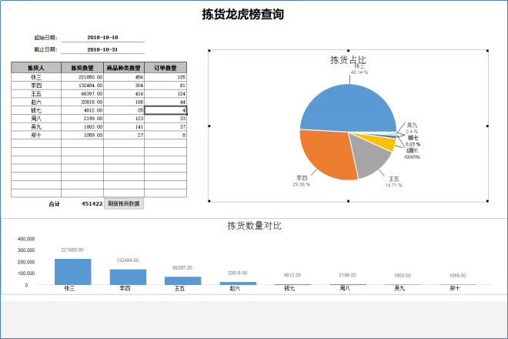Click the pie chart title 拣货占比
508x339 pixels.
point(348,59)
